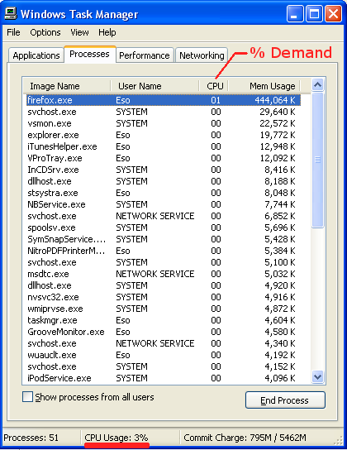Select the iTunesHelper.exe process
This screenshot has height=450, width=347.
coord(164,146)
